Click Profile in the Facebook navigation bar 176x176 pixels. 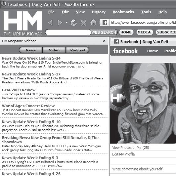170,51
